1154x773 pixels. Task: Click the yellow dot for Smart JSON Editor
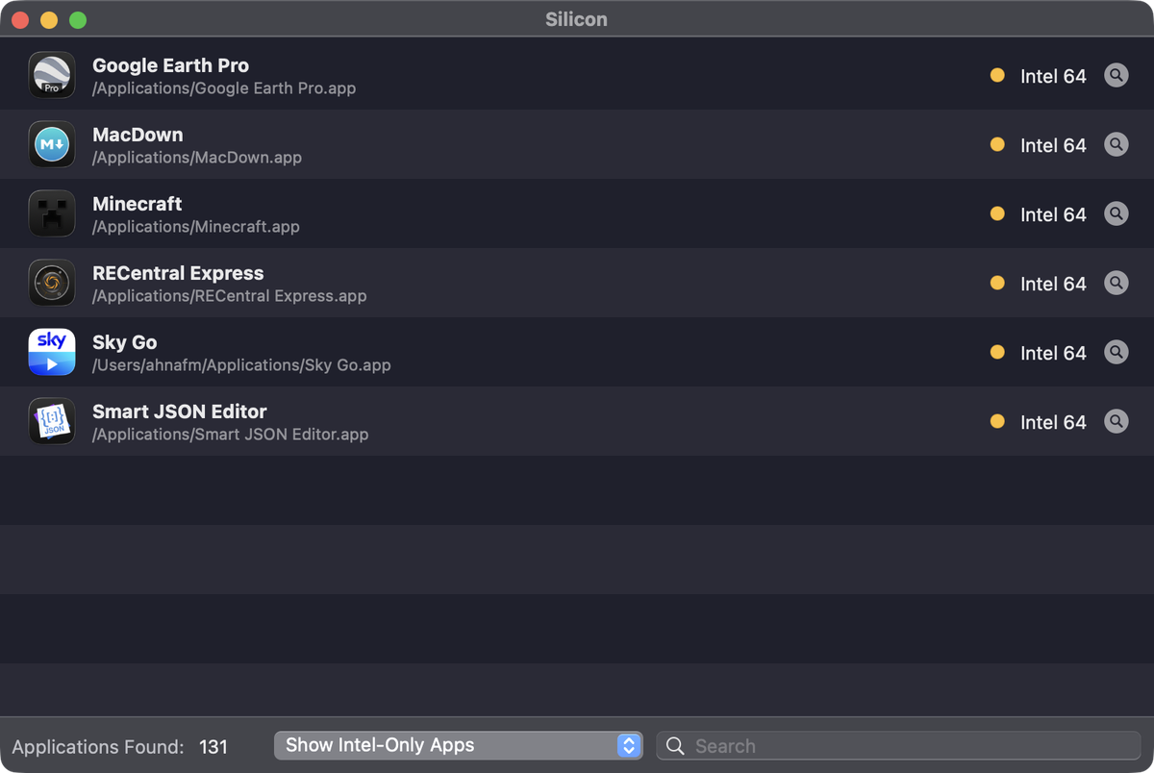[997, 421]
